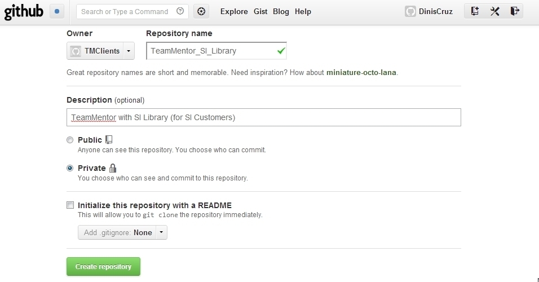The height and width of the screenshot is (282, 539).
Task: Select the Public repository option
Action: click(x=70, y=140)
